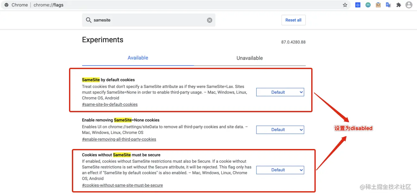This screenshot has height=196, width=417.
Task: Open the blue checkmark extension icon
Action: pyautogui.click(x=358, y=5)
